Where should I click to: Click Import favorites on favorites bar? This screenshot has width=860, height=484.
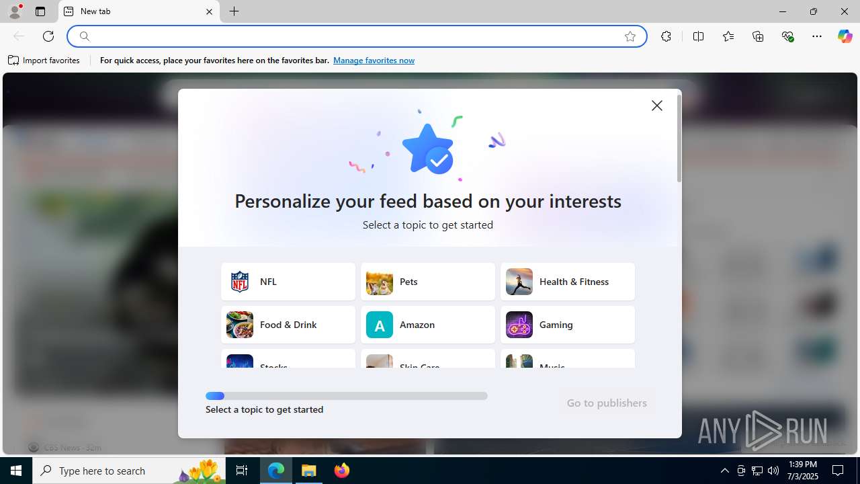click(44, 61)
